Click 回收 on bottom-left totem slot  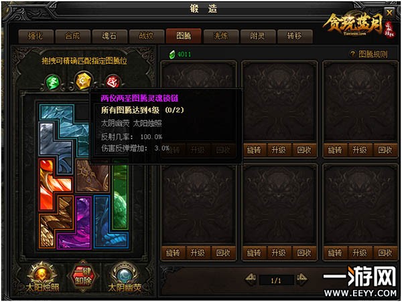click(x=223, y=253)
